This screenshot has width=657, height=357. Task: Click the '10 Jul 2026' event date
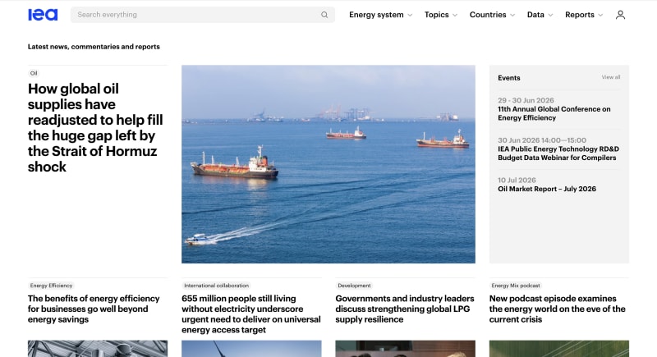(x=517, y=180)
